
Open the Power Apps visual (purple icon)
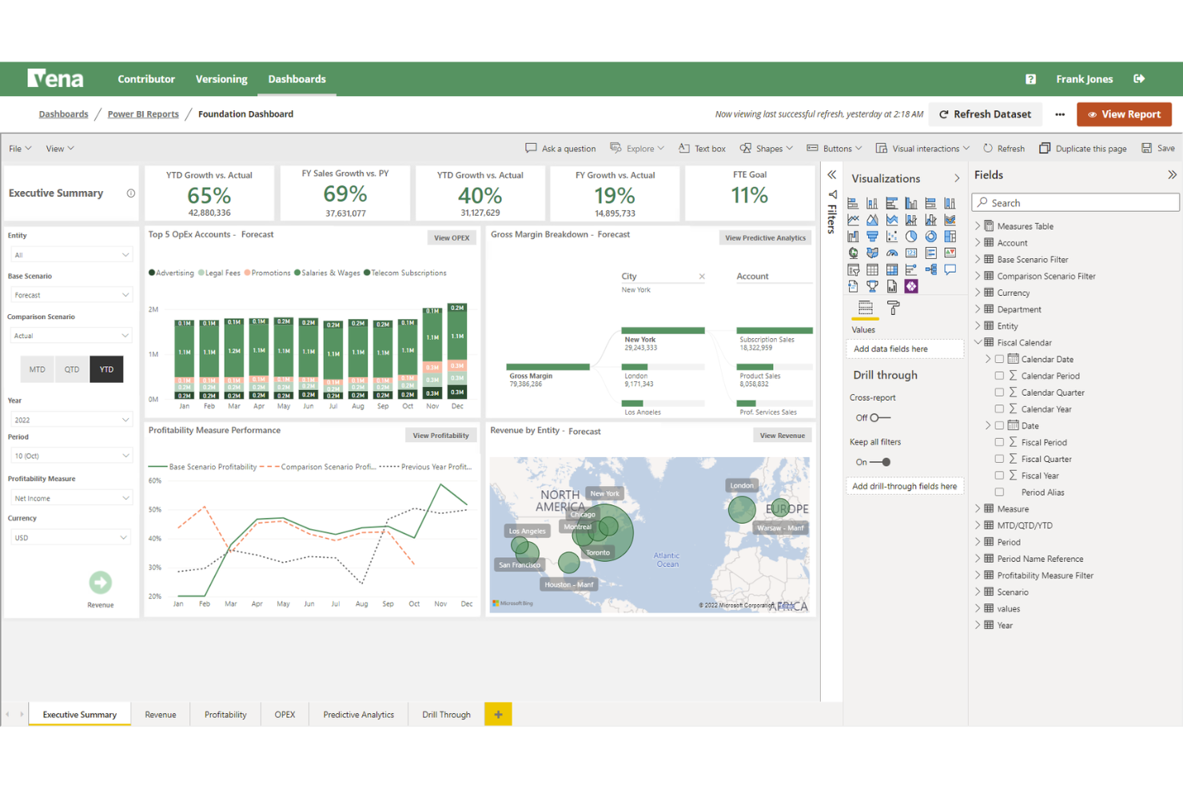point(911,285)
